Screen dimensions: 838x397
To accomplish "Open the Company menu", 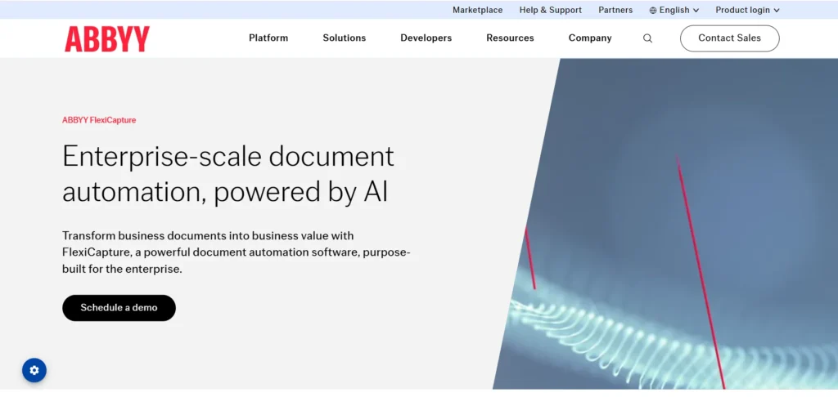I will (590, 38).
